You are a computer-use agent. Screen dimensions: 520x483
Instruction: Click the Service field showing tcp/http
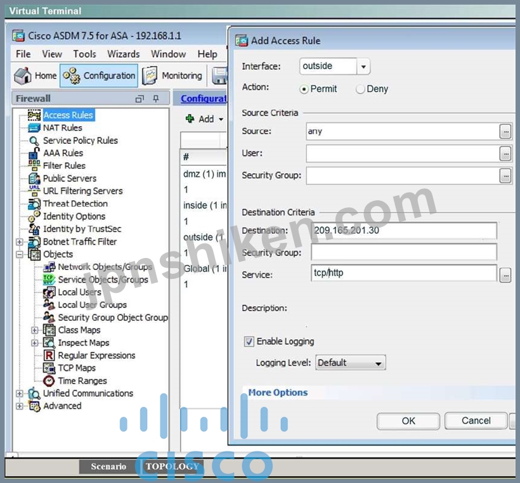tap(404, 273)
